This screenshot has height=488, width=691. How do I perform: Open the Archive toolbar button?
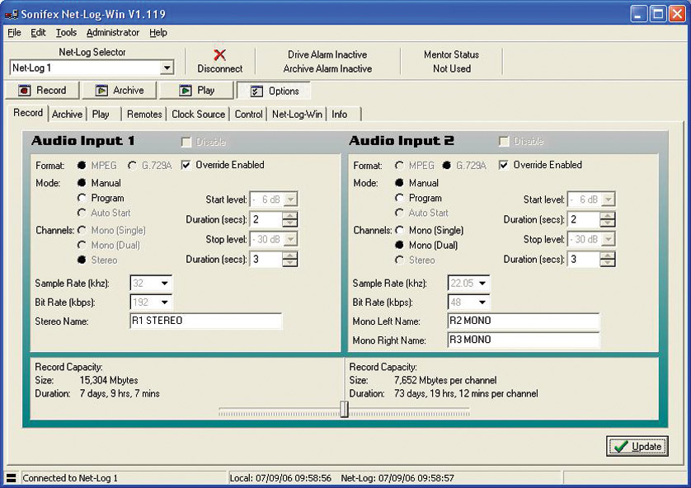pos(118,91)
